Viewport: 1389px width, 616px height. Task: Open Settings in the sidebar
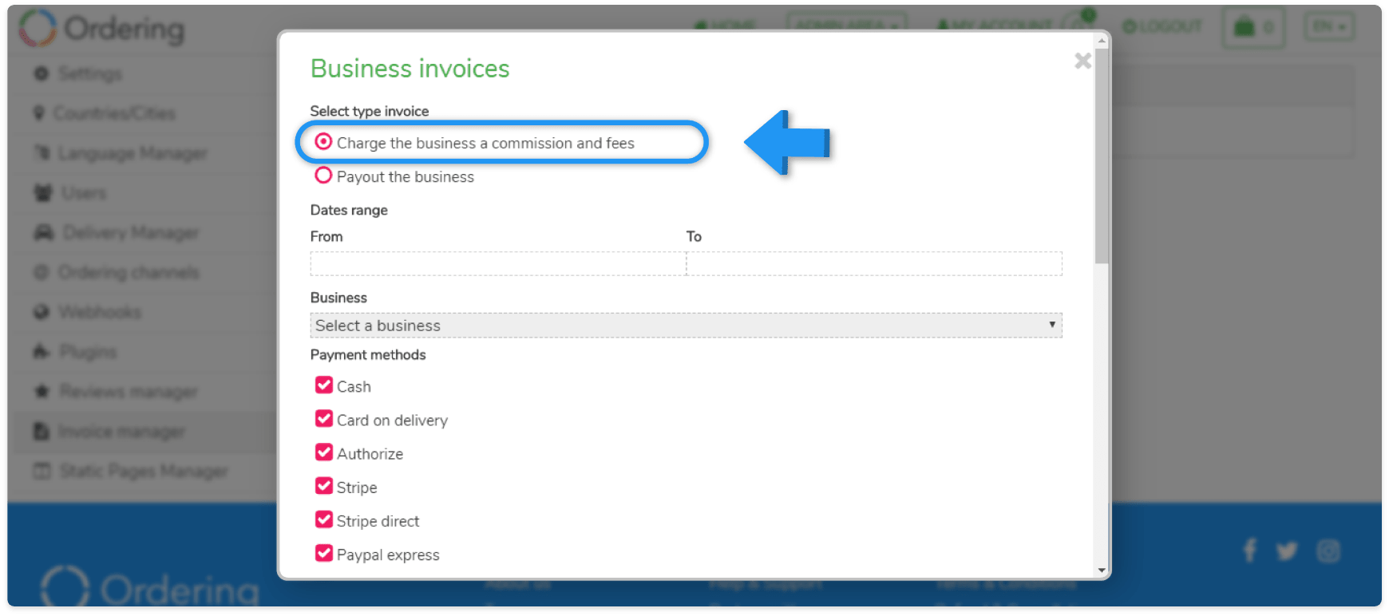(x=90, y=73)
